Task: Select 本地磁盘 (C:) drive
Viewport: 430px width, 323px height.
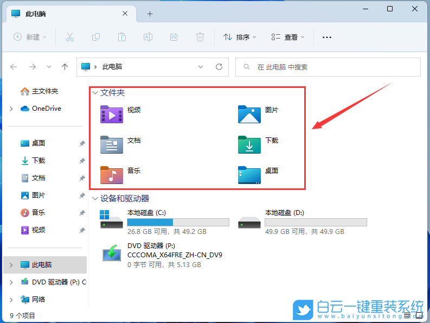Action: click(x=164, y=222)
